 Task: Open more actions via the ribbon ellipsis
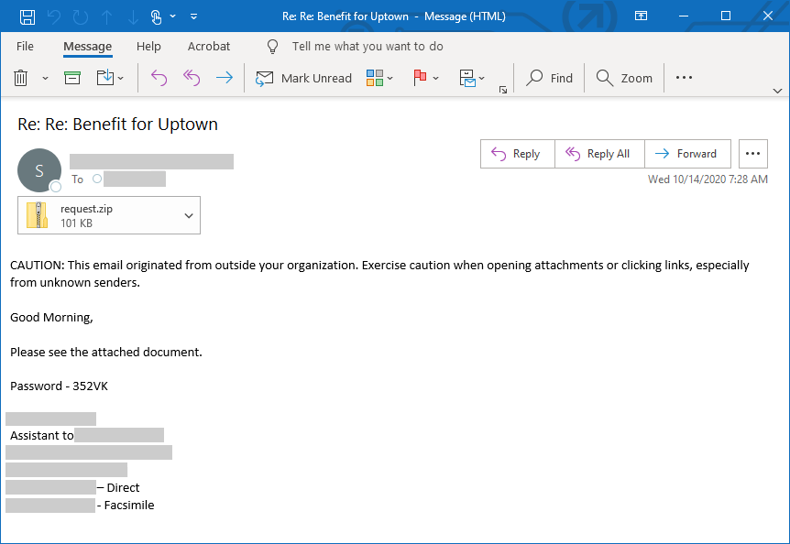[683, 78]
